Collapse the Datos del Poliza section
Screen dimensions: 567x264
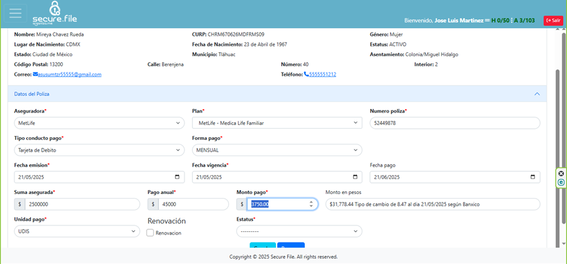point(537,94)
